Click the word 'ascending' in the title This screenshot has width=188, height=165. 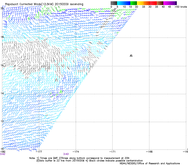[76, 4]
